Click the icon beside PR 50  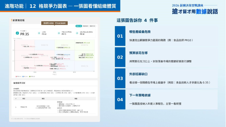pos(77,33)
